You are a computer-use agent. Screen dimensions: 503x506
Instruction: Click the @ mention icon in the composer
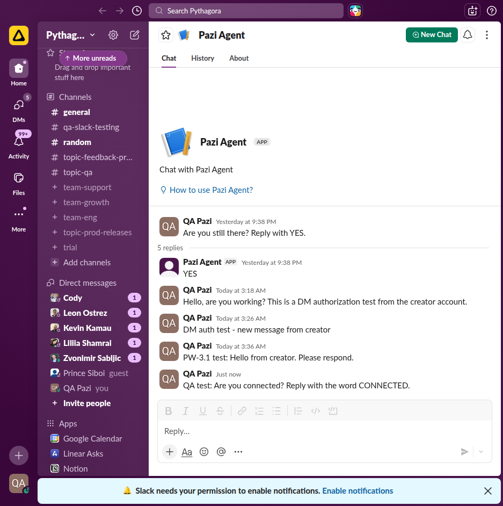coord(221,452)
